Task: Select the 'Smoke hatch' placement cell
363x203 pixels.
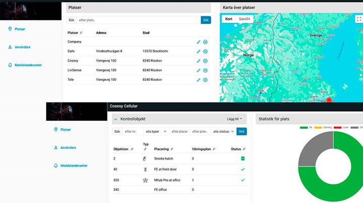Action: (x=163, y=159)
